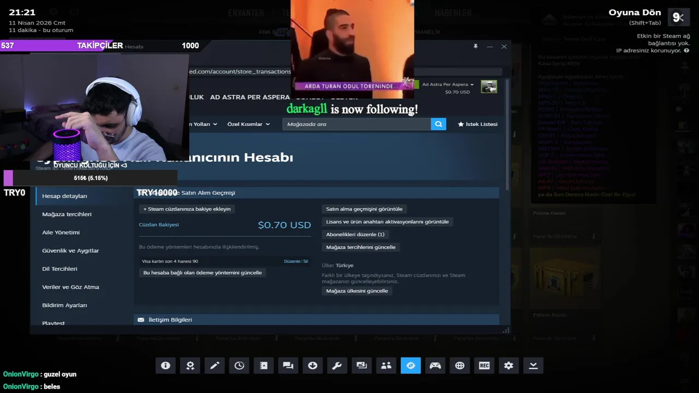Click Cüzdan Bakiyesi link
The width and height of the screenshot is (699, 393).
(159, 224)
